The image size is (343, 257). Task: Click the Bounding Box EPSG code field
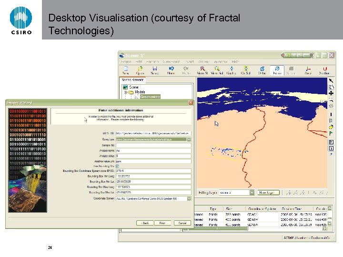[153, 171]
